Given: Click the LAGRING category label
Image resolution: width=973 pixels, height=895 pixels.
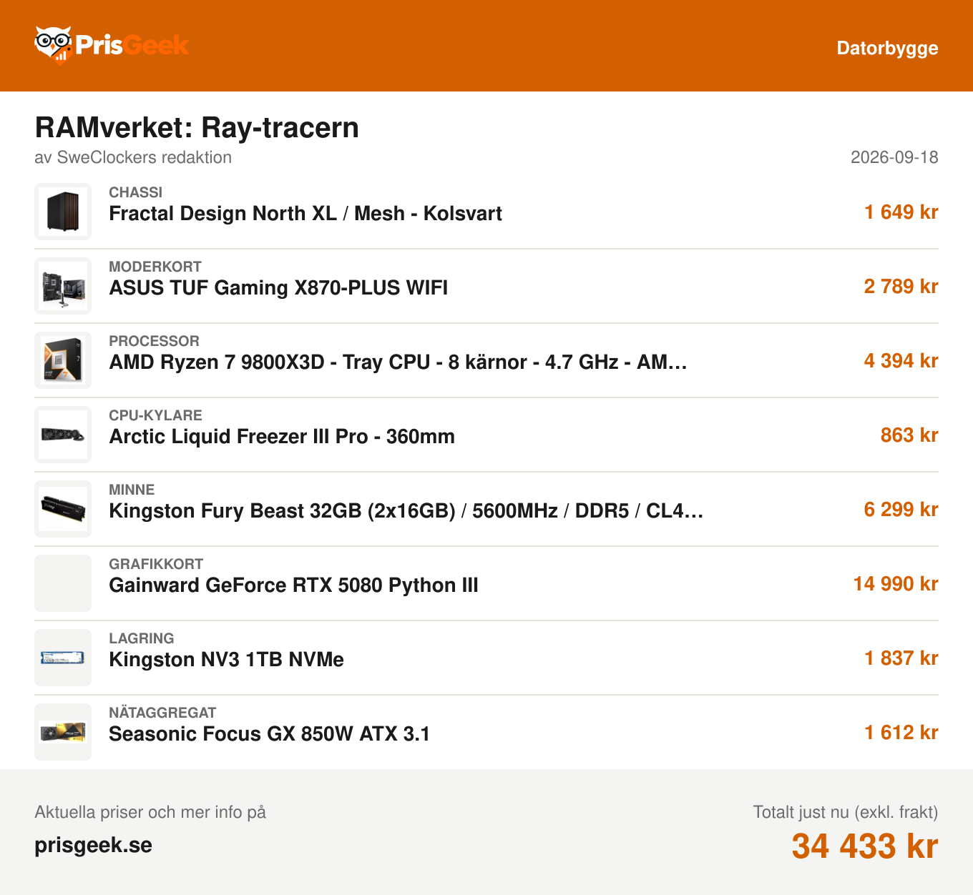Looking at the screenshot, I should click(142, 638).
